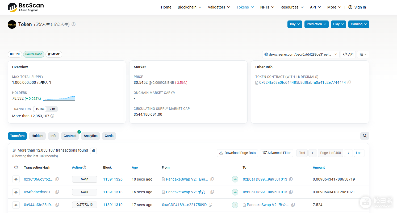Open the Gaming dropdown
The height and width of the screenshot is (213, 397).
[x=359, y=24]
